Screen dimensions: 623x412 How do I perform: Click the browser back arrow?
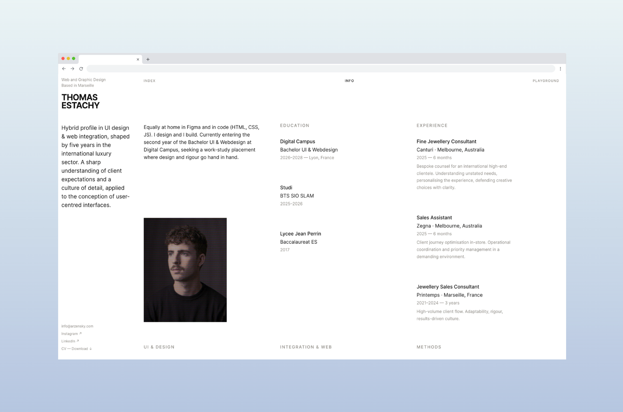click(x=63, y=69)
